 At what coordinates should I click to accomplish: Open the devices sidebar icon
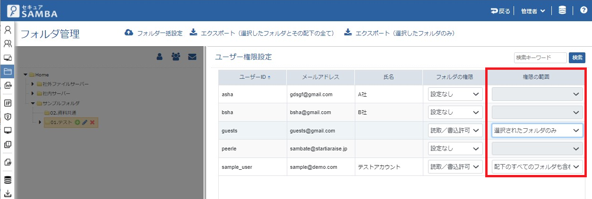tap(8, 58)
